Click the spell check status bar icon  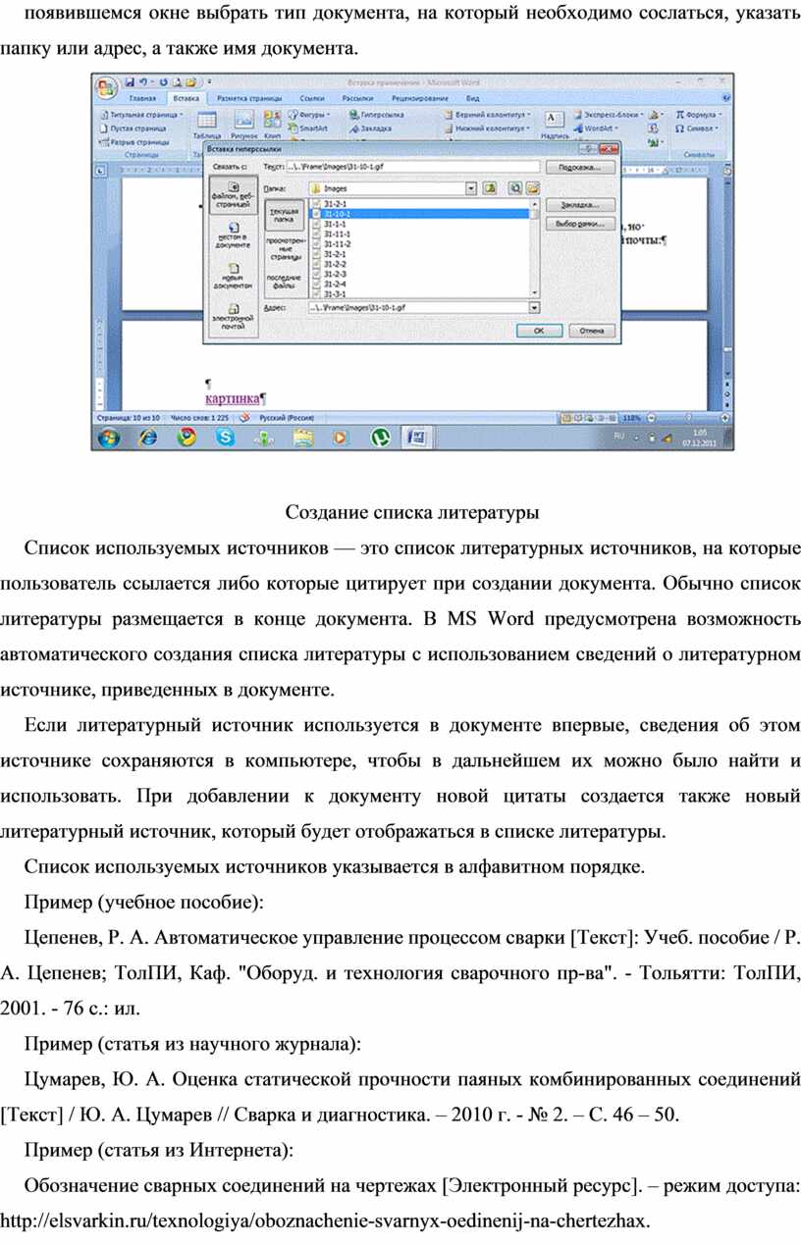pos(244,417)
